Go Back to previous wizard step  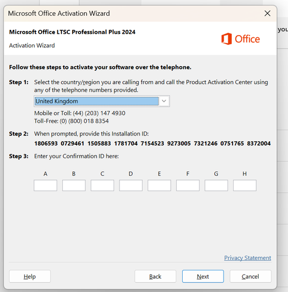click(x=155, y=276)
